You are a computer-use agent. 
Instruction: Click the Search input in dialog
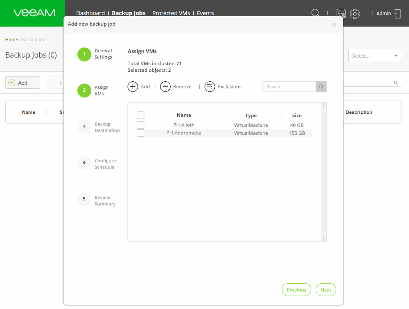tap(289, 87)
